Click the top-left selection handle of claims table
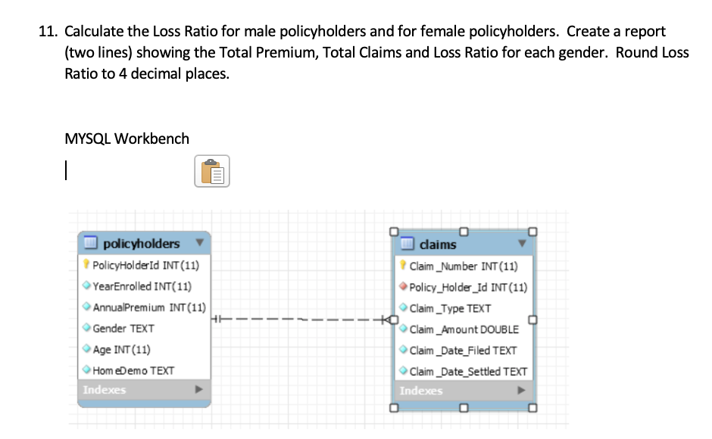712x439 pixels. (394, 232)
